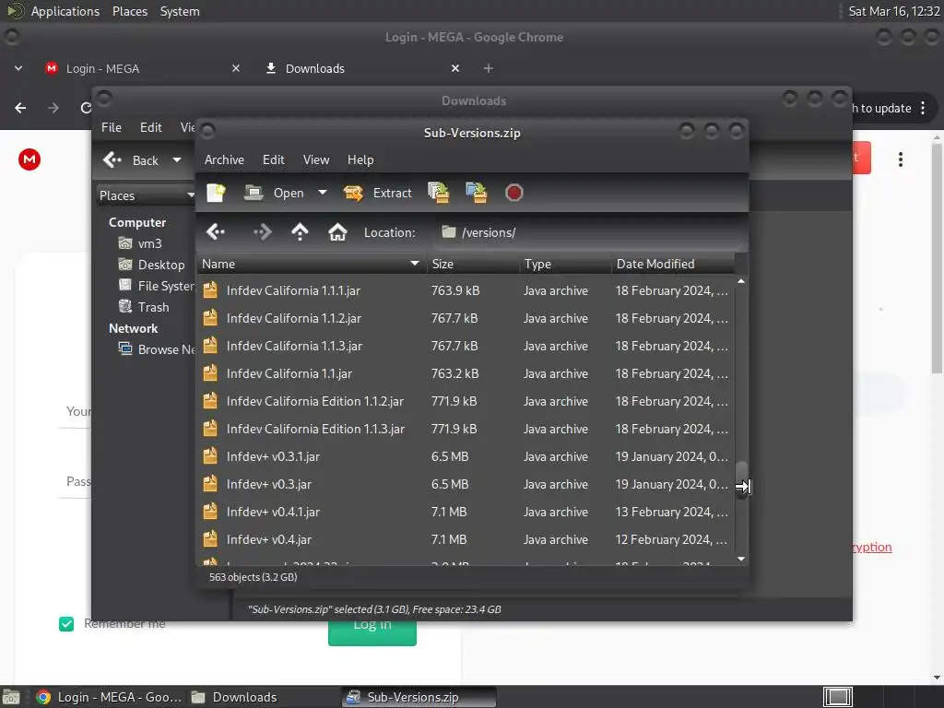Click Back button in Downloads window

point(131,160)
